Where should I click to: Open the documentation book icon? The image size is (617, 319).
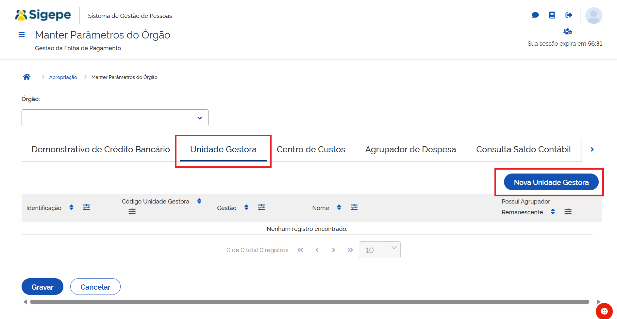coord(552,15)
